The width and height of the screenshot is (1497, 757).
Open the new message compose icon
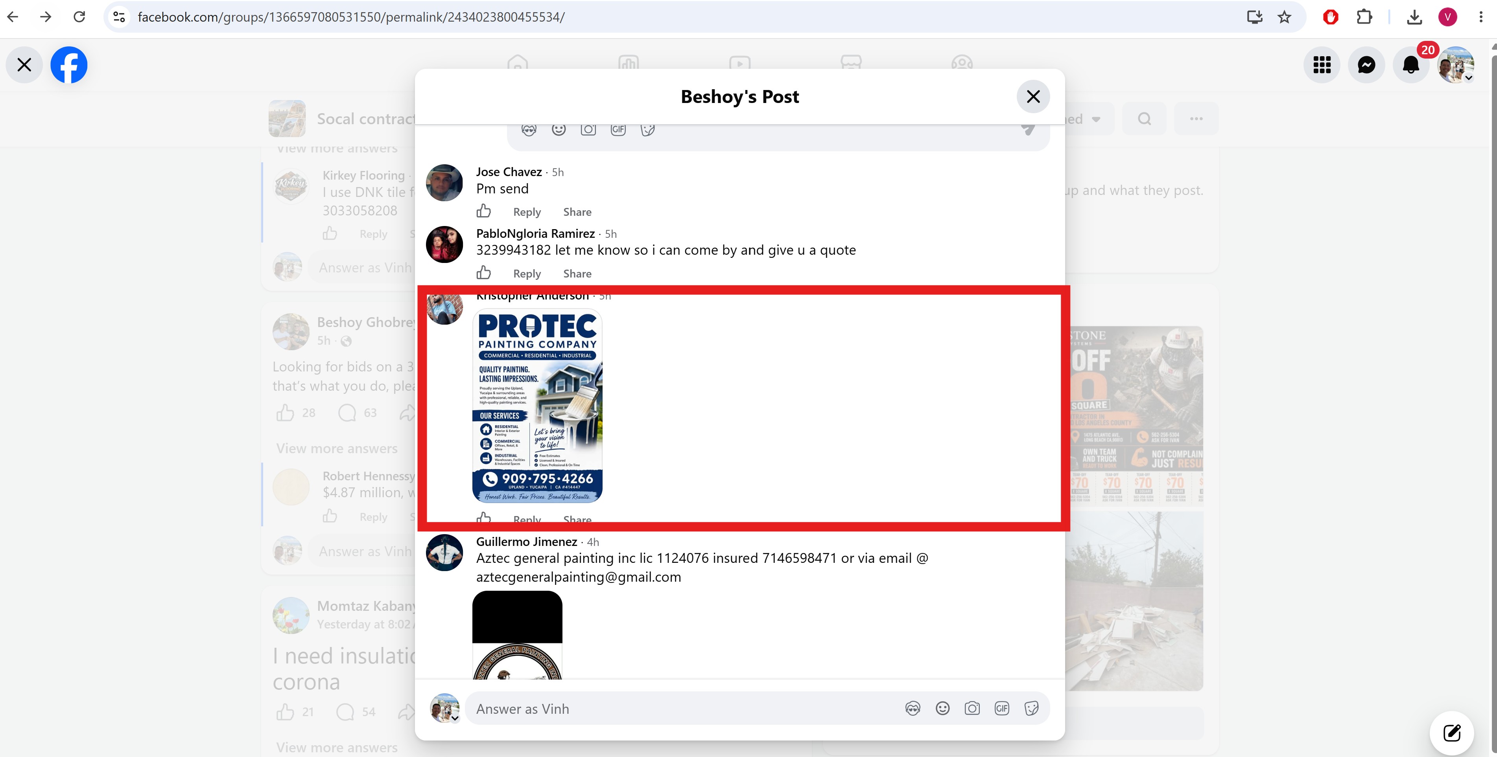tap(1451, 733)
